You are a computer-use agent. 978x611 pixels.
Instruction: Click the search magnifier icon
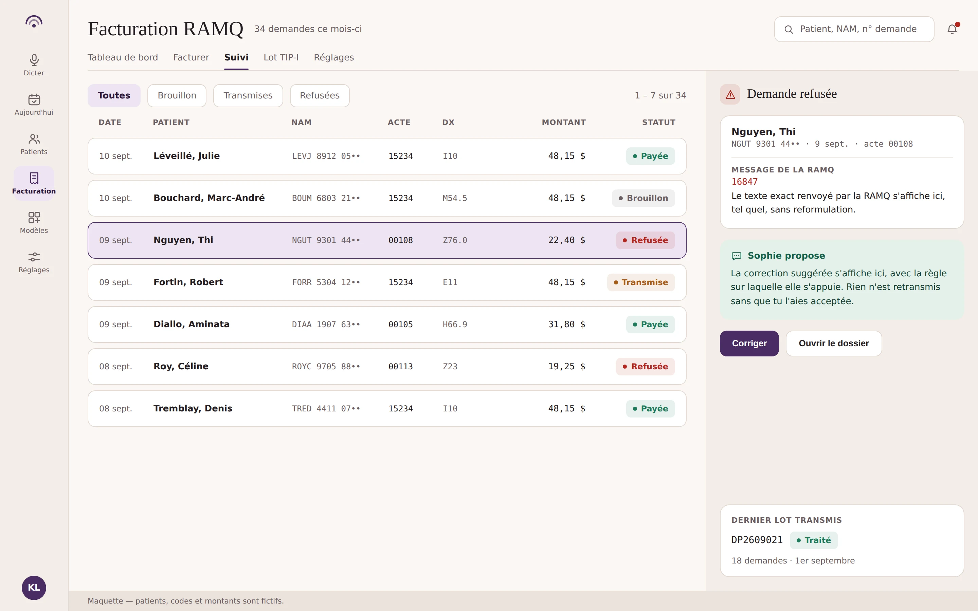click(789, 29)
